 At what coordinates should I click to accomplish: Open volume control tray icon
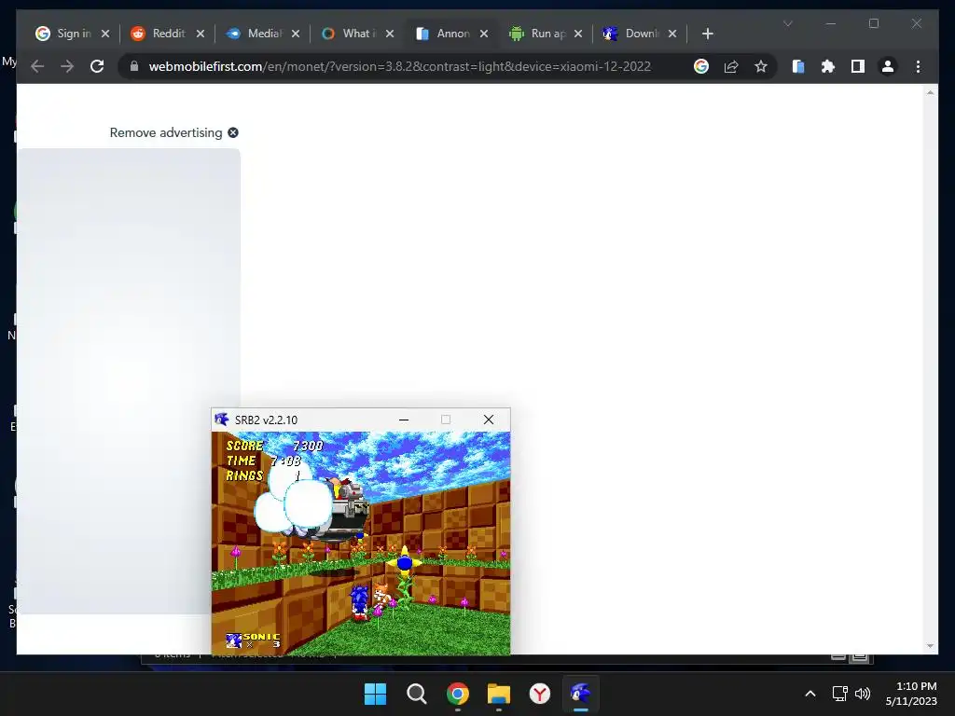coord(863,694)
